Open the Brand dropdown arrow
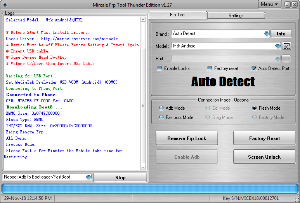The width and height of the screenshot is (300, 203). 266,34
